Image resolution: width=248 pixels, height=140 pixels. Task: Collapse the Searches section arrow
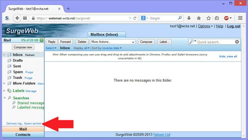coord(5,98)
